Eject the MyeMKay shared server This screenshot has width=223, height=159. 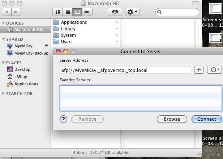[46, 46]
